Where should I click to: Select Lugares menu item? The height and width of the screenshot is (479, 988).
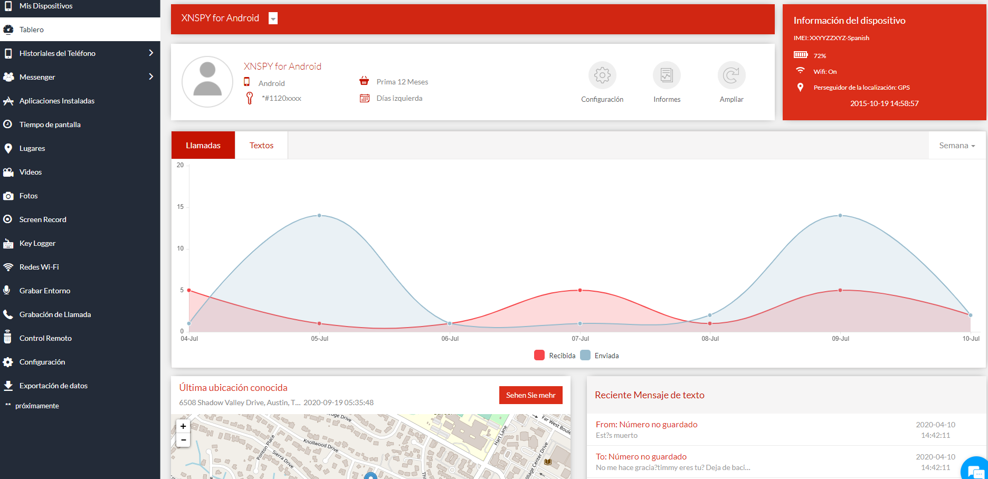[80, 148]
